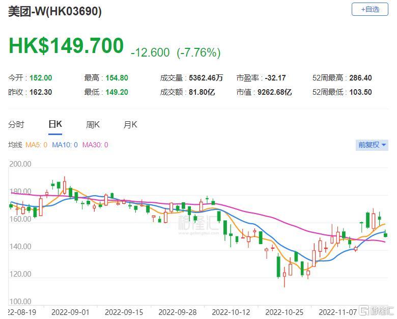This screenshot has height=319, width=397.
Task: Click 52周最低 value 103.50
Action: (x=360, y=92)
